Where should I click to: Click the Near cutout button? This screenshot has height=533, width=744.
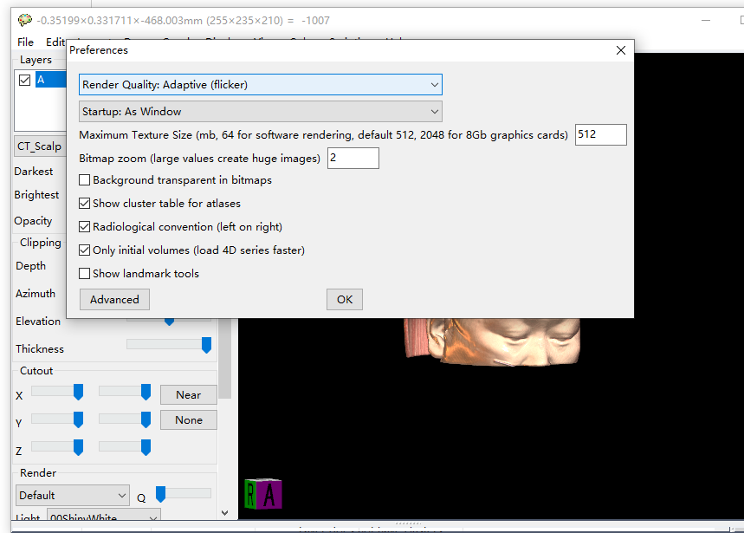[188, 395]
